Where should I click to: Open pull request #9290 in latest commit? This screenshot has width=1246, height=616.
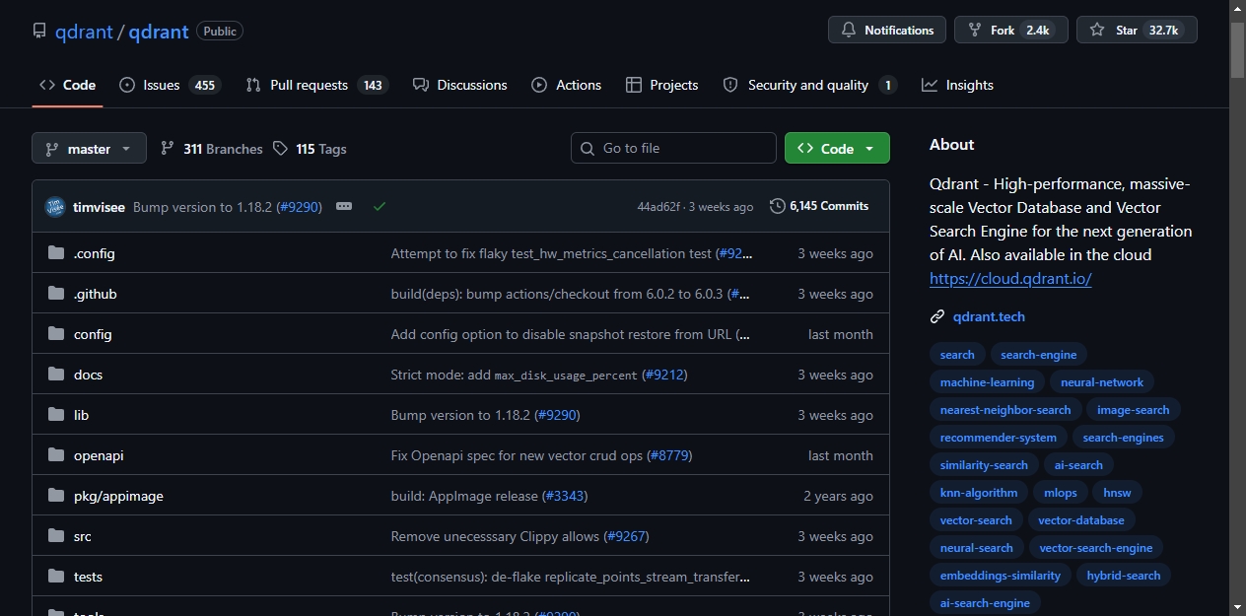pyautogui.click(x=300, y=207)
